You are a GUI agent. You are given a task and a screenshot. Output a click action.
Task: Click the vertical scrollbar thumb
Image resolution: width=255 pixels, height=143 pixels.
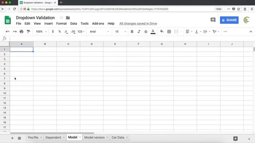point(254,49)
